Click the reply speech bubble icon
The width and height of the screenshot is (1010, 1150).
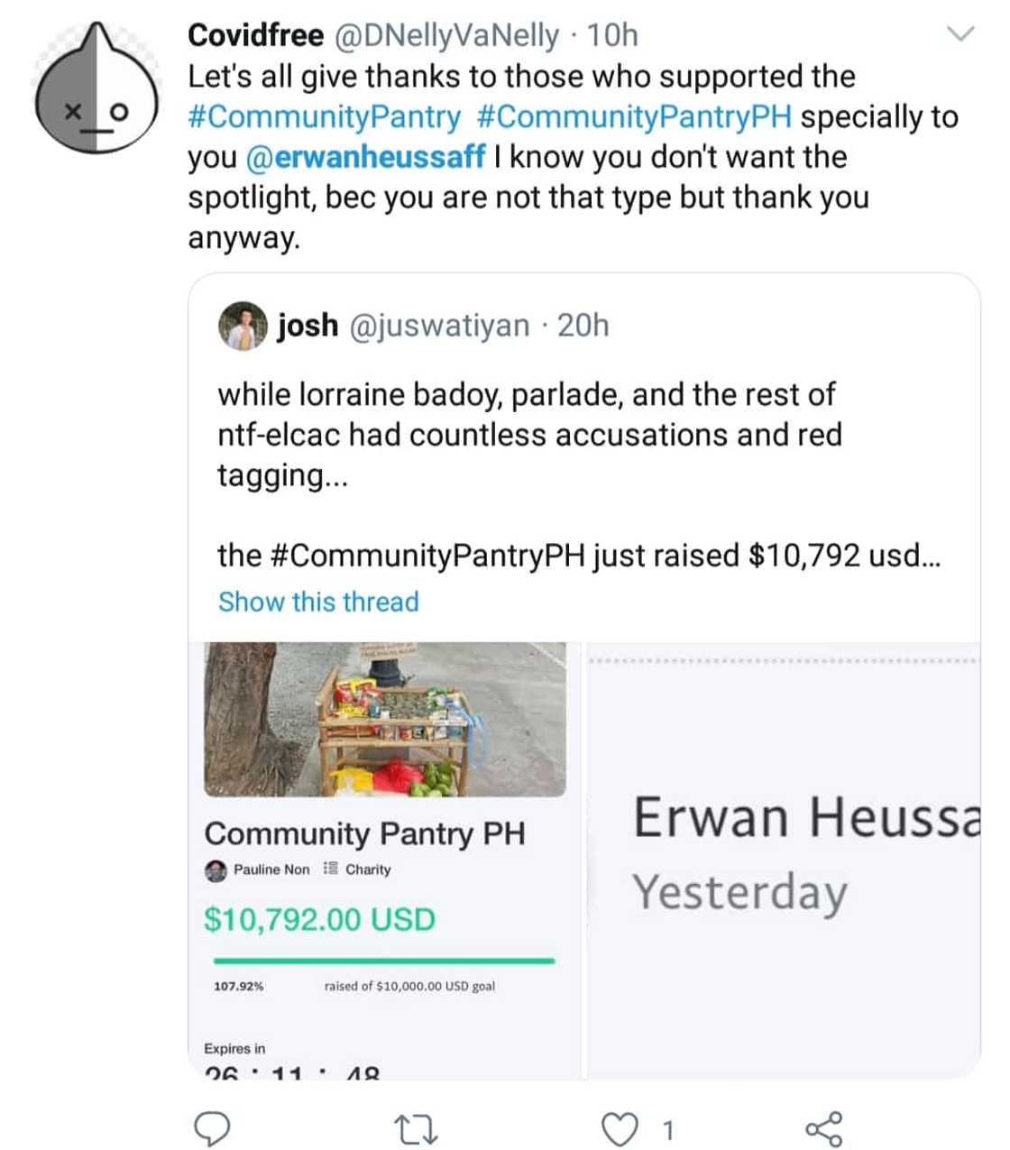click(213, 1127)
